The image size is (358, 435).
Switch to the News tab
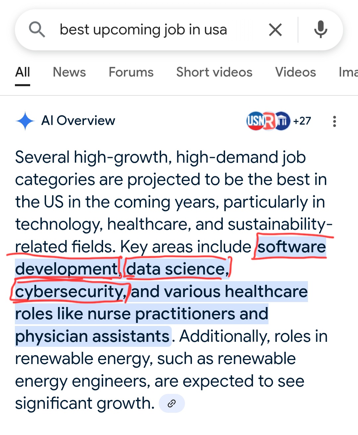[69, 72]
